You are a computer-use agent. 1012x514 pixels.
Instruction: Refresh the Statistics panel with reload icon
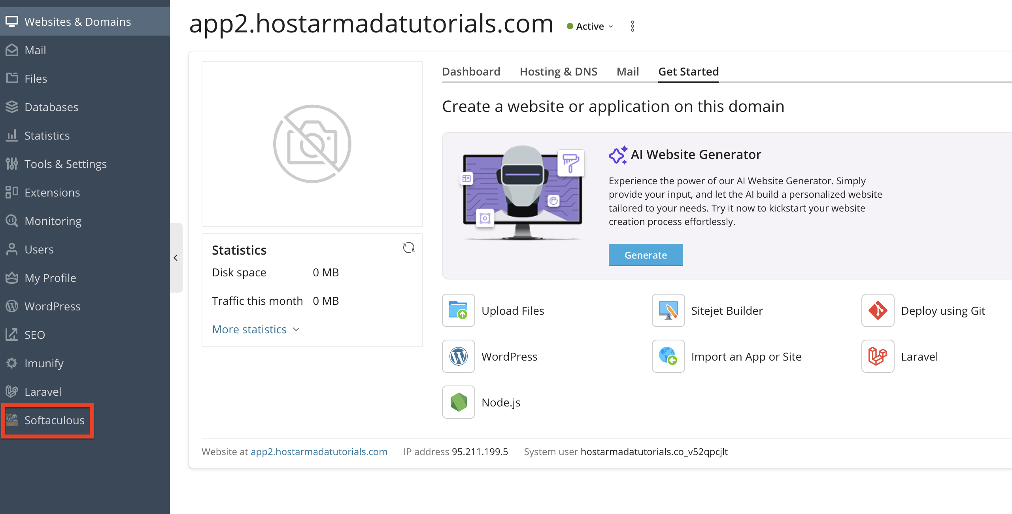click(408, 248)
